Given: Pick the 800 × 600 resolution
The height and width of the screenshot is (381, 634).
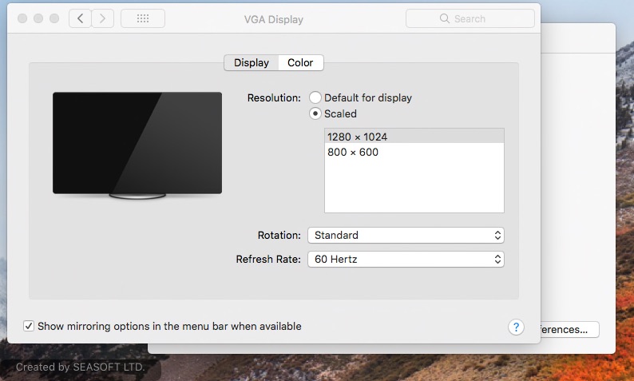Looking at the screenshot, I should click(x=353, y=152).
